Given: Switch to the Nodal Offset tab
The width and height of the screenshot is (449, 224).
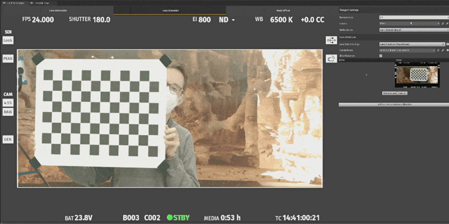Looking at the screenshot, I should (x=282, y=10).
